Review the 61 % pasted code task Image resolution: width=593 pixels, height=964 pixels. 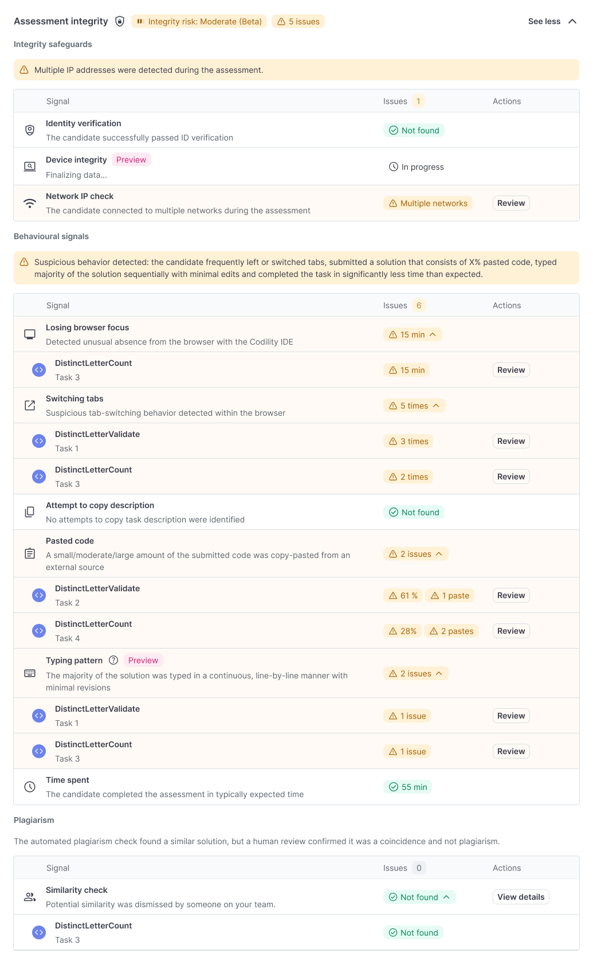511,595
